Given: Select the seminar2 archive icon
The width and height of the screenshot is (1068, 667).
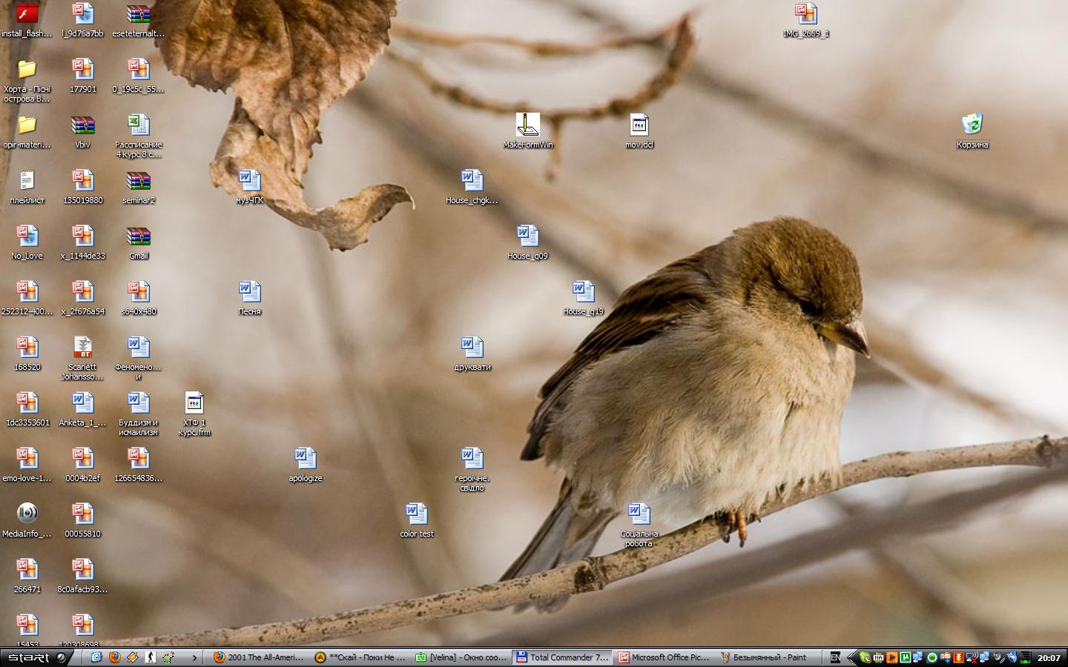Looking at the screenshot, I should pos(139,187).
